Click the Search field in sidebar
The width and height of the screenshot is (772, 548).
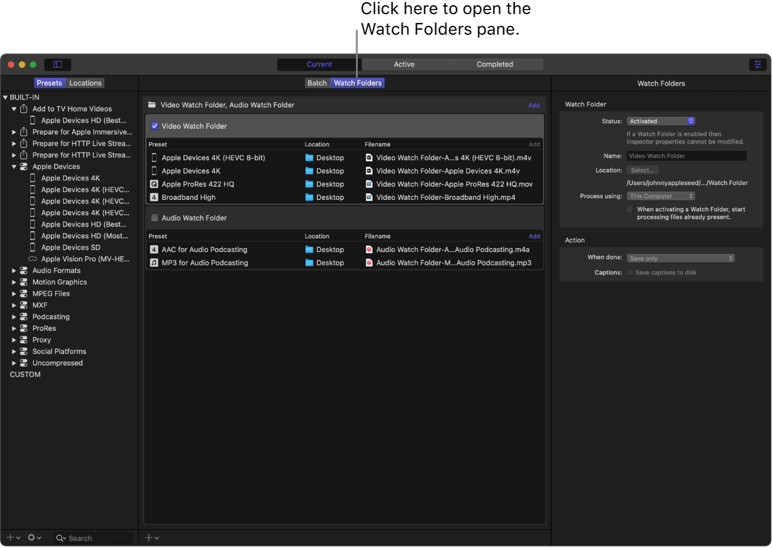coord(93,538)
